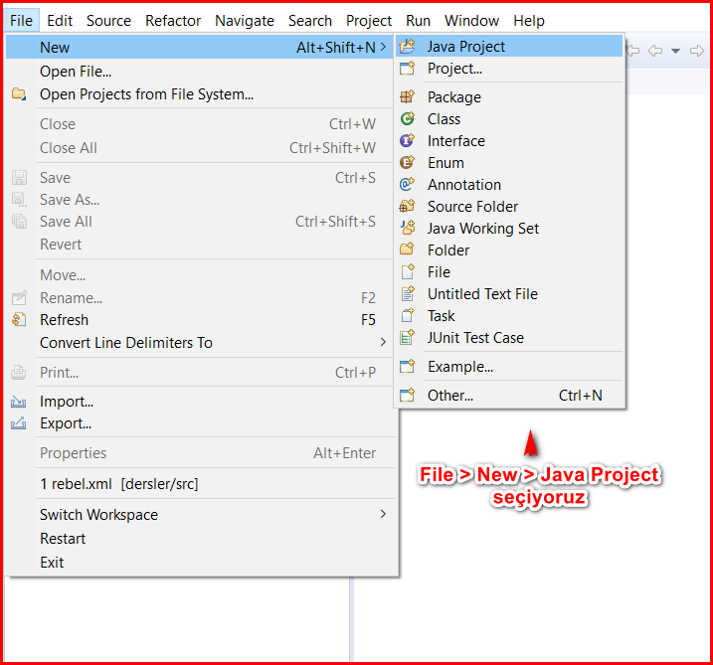This screenshot has height=665, width=713.
Task: Click the Source Folder icon
Action: pyautogui.click(x=407, y=206)
